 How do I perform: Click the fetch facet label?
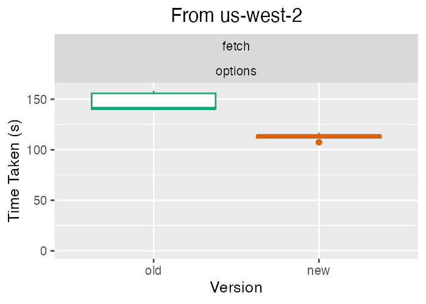pos(236,46)
